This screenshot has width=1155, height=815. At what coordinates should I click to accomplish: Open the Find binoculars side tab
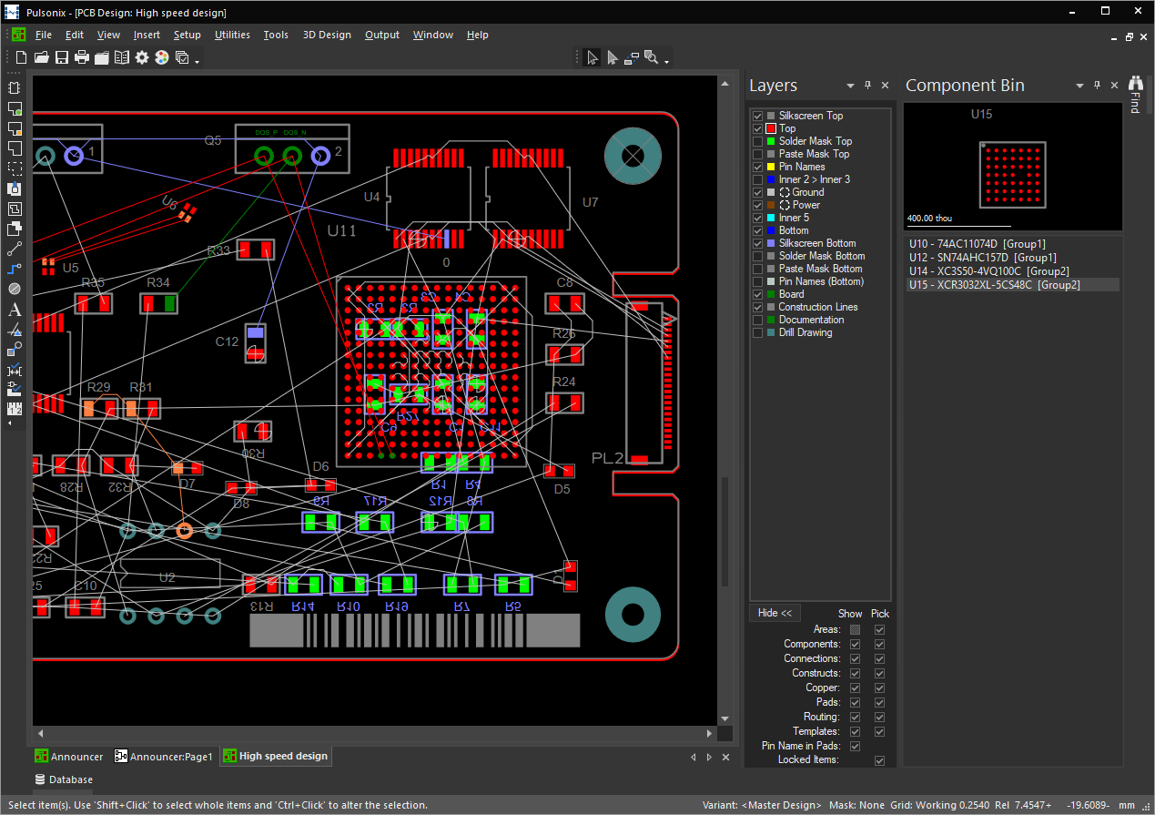tap(1135, 94)
